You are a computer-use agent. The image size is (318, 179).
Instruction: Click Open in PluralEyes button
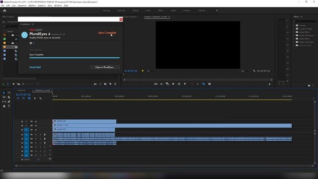(105, 67)
